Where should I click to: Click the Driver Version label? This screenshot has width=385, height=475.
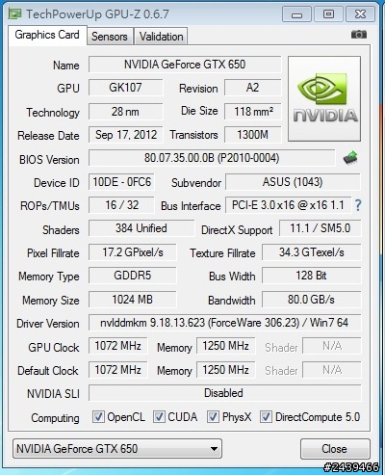(x=48, y=324)
